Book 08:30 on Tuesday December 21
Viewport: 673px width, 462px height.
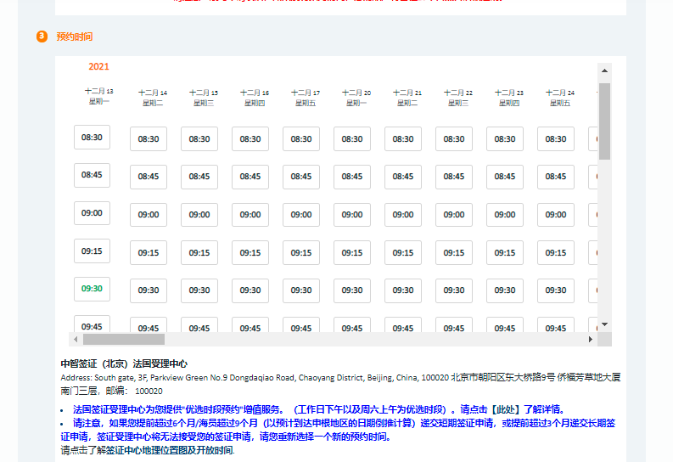click(x=403, y=139)
